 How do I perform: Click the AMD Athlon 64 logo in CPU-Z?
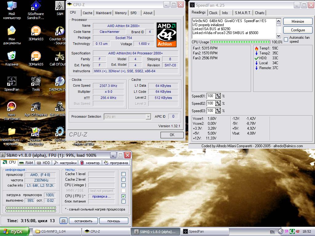point(166,35)
